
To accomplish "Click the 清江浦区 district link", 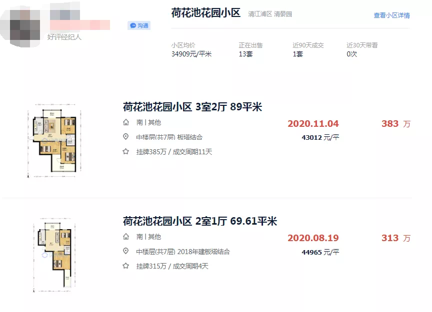I will tap(259, 14).
